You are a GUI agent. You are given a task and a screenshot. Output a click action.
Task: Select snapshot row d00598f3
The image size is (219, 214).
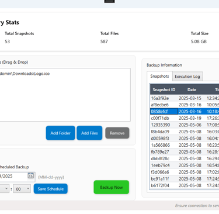(x=185, y=138)
